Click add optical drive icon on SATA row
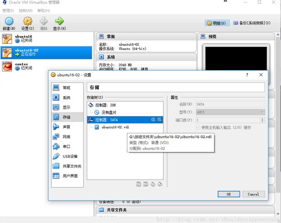281x223 pixels. [153, 120]
